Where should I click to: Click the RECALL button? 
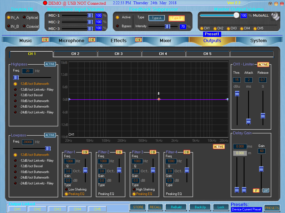(156, 207)
